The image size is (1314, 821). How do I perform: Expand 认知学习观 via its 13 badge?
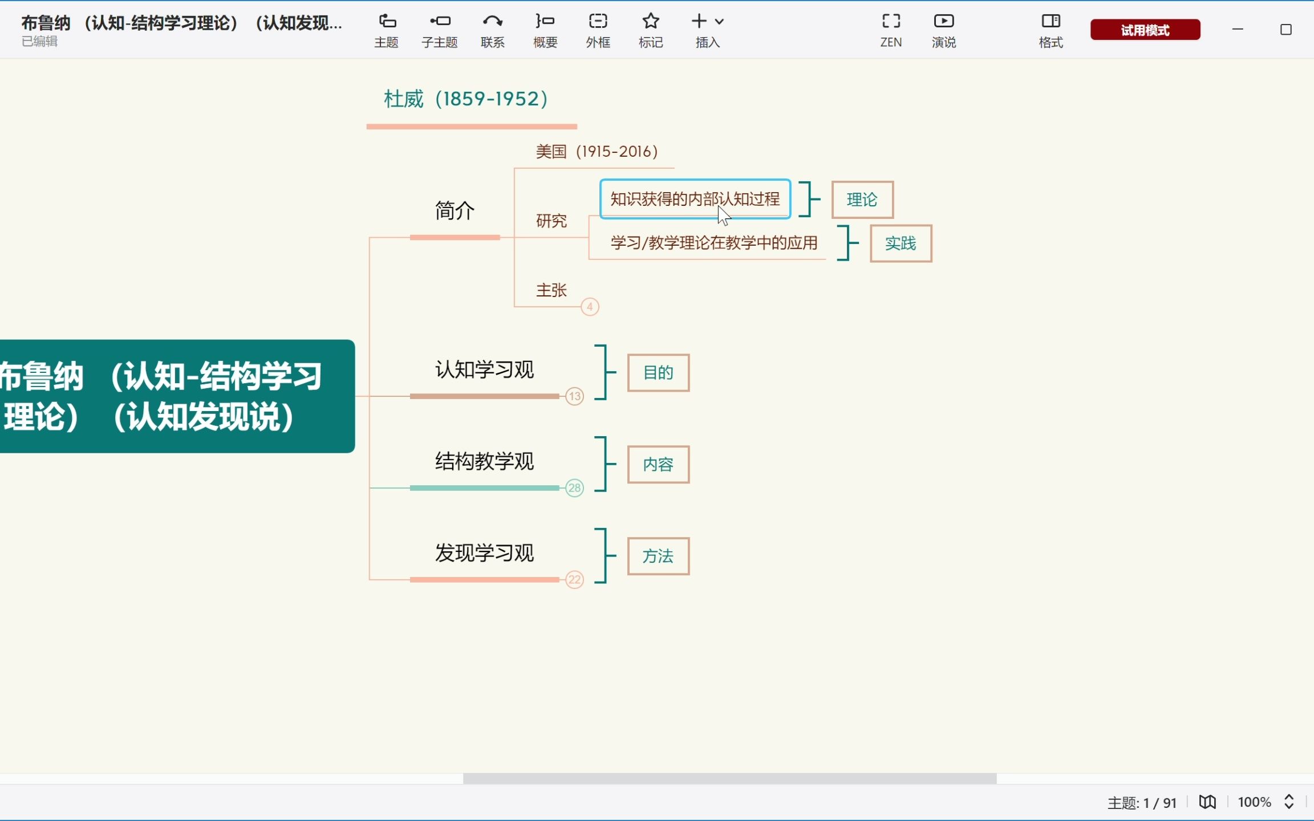pos(574,396)
